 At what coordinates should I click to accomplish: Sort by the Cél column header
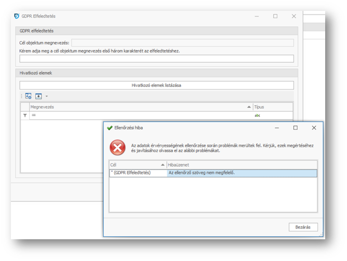[x=136, y=165]
